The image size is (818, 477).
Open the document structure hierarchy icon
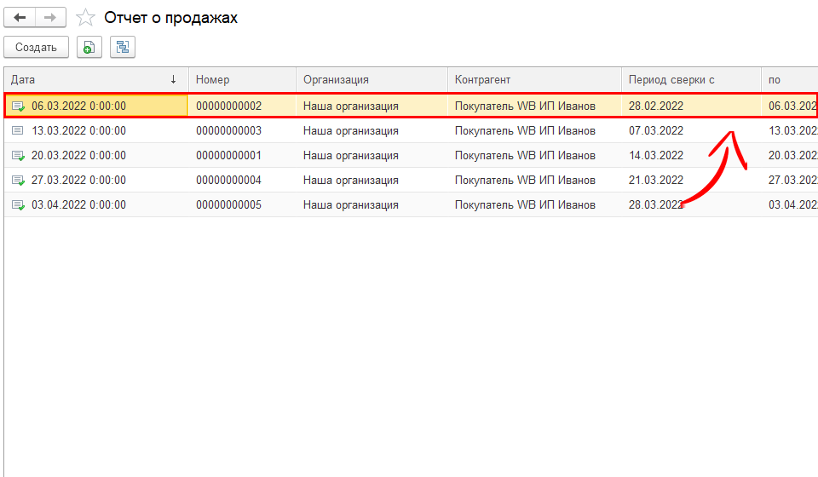pos(122,48)
